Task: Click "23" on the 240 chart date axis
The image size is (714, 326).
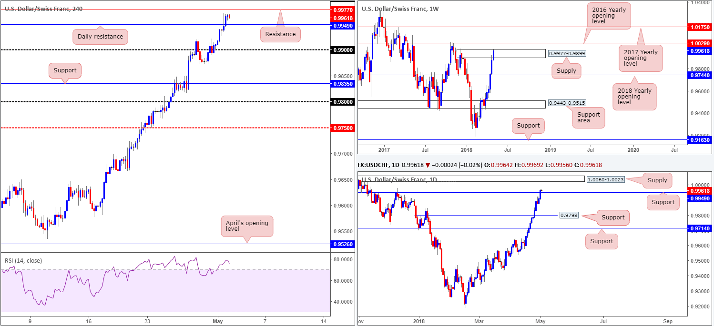Action: click(x=147, y=320)
